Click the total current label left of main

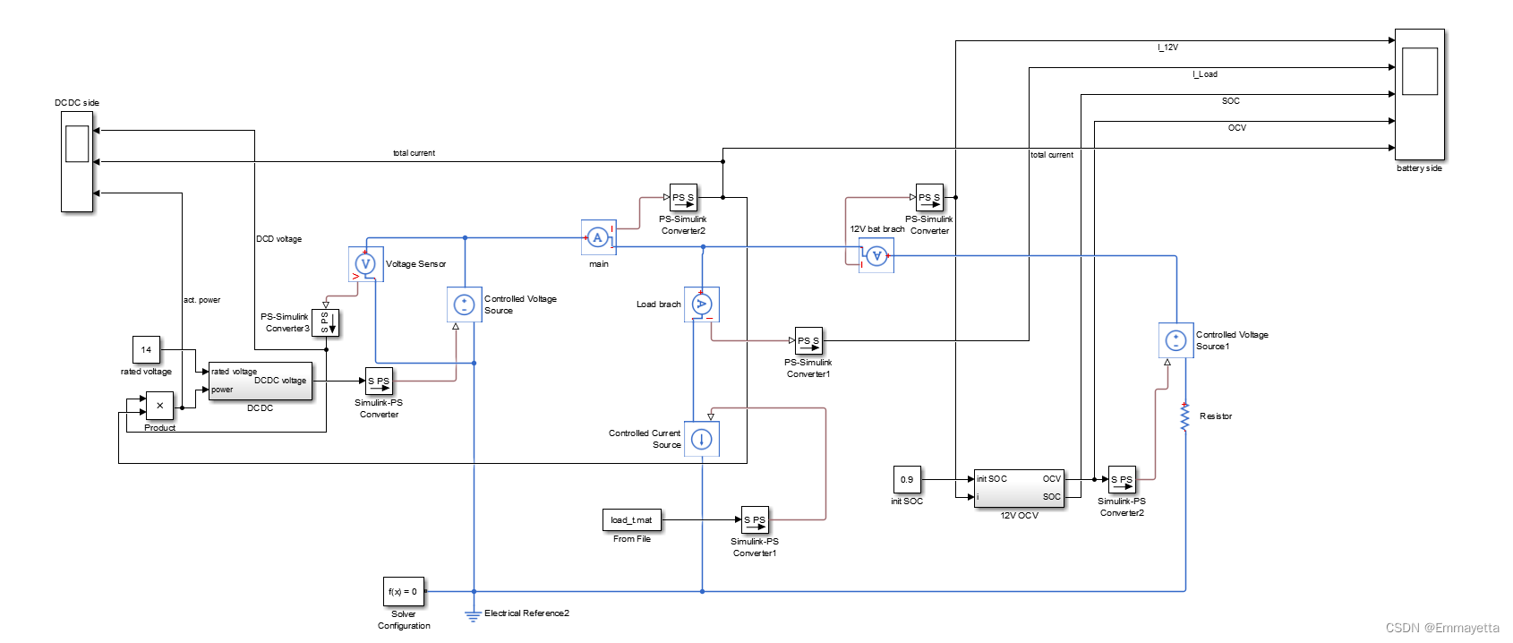coord(414,153)
